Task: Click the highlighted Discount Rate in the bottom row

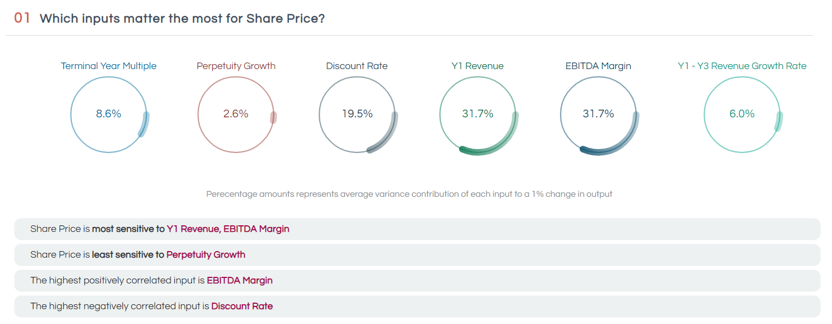Action: coord(242,306)
